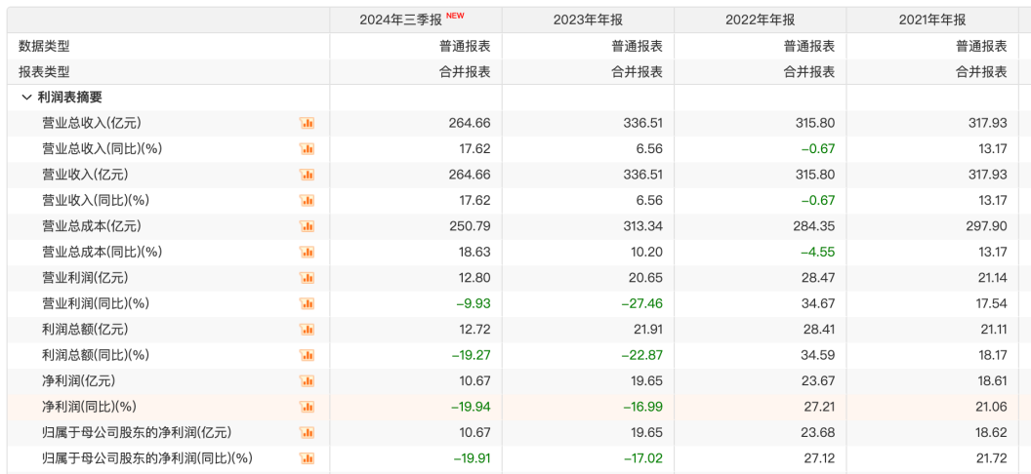This screenshot has width=1031, height=474.
Task: Click the 归属于母公司股东的净利润(同比)(%) label
Action: (146, 458)
